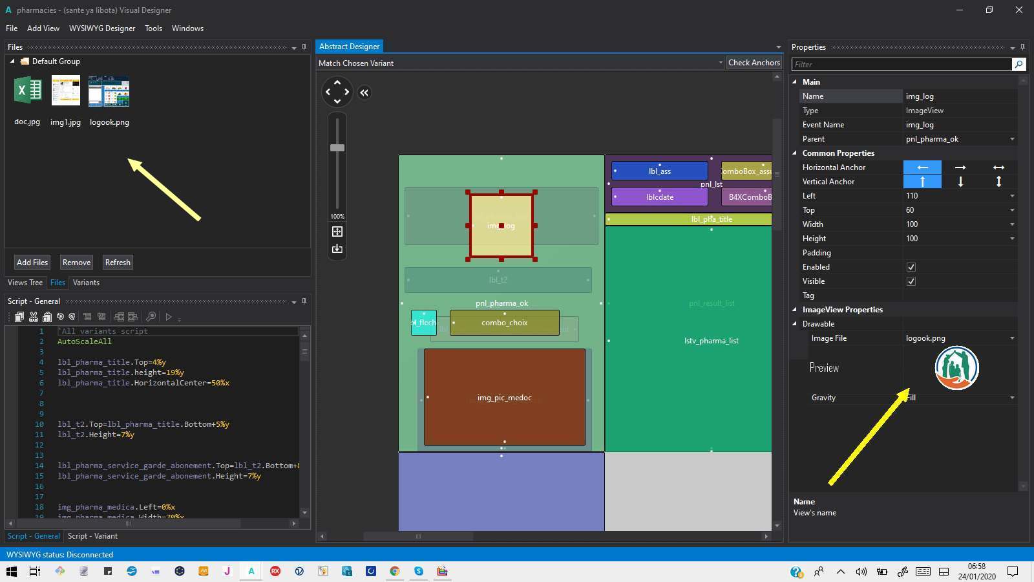
Task: Open the Width value dropdown
Action: (1012, 224)
